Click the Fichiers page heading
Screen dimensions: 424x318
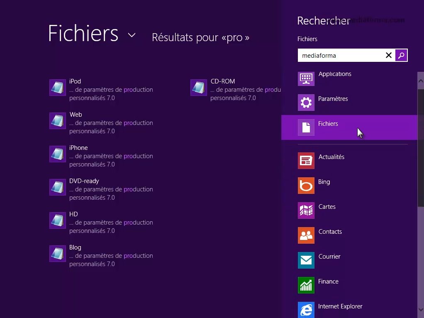[83, 33]
